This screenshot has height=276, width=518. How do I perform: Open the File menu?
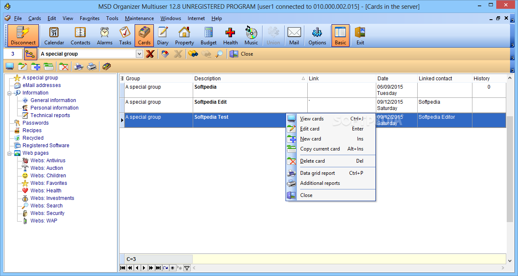[18, 18]
